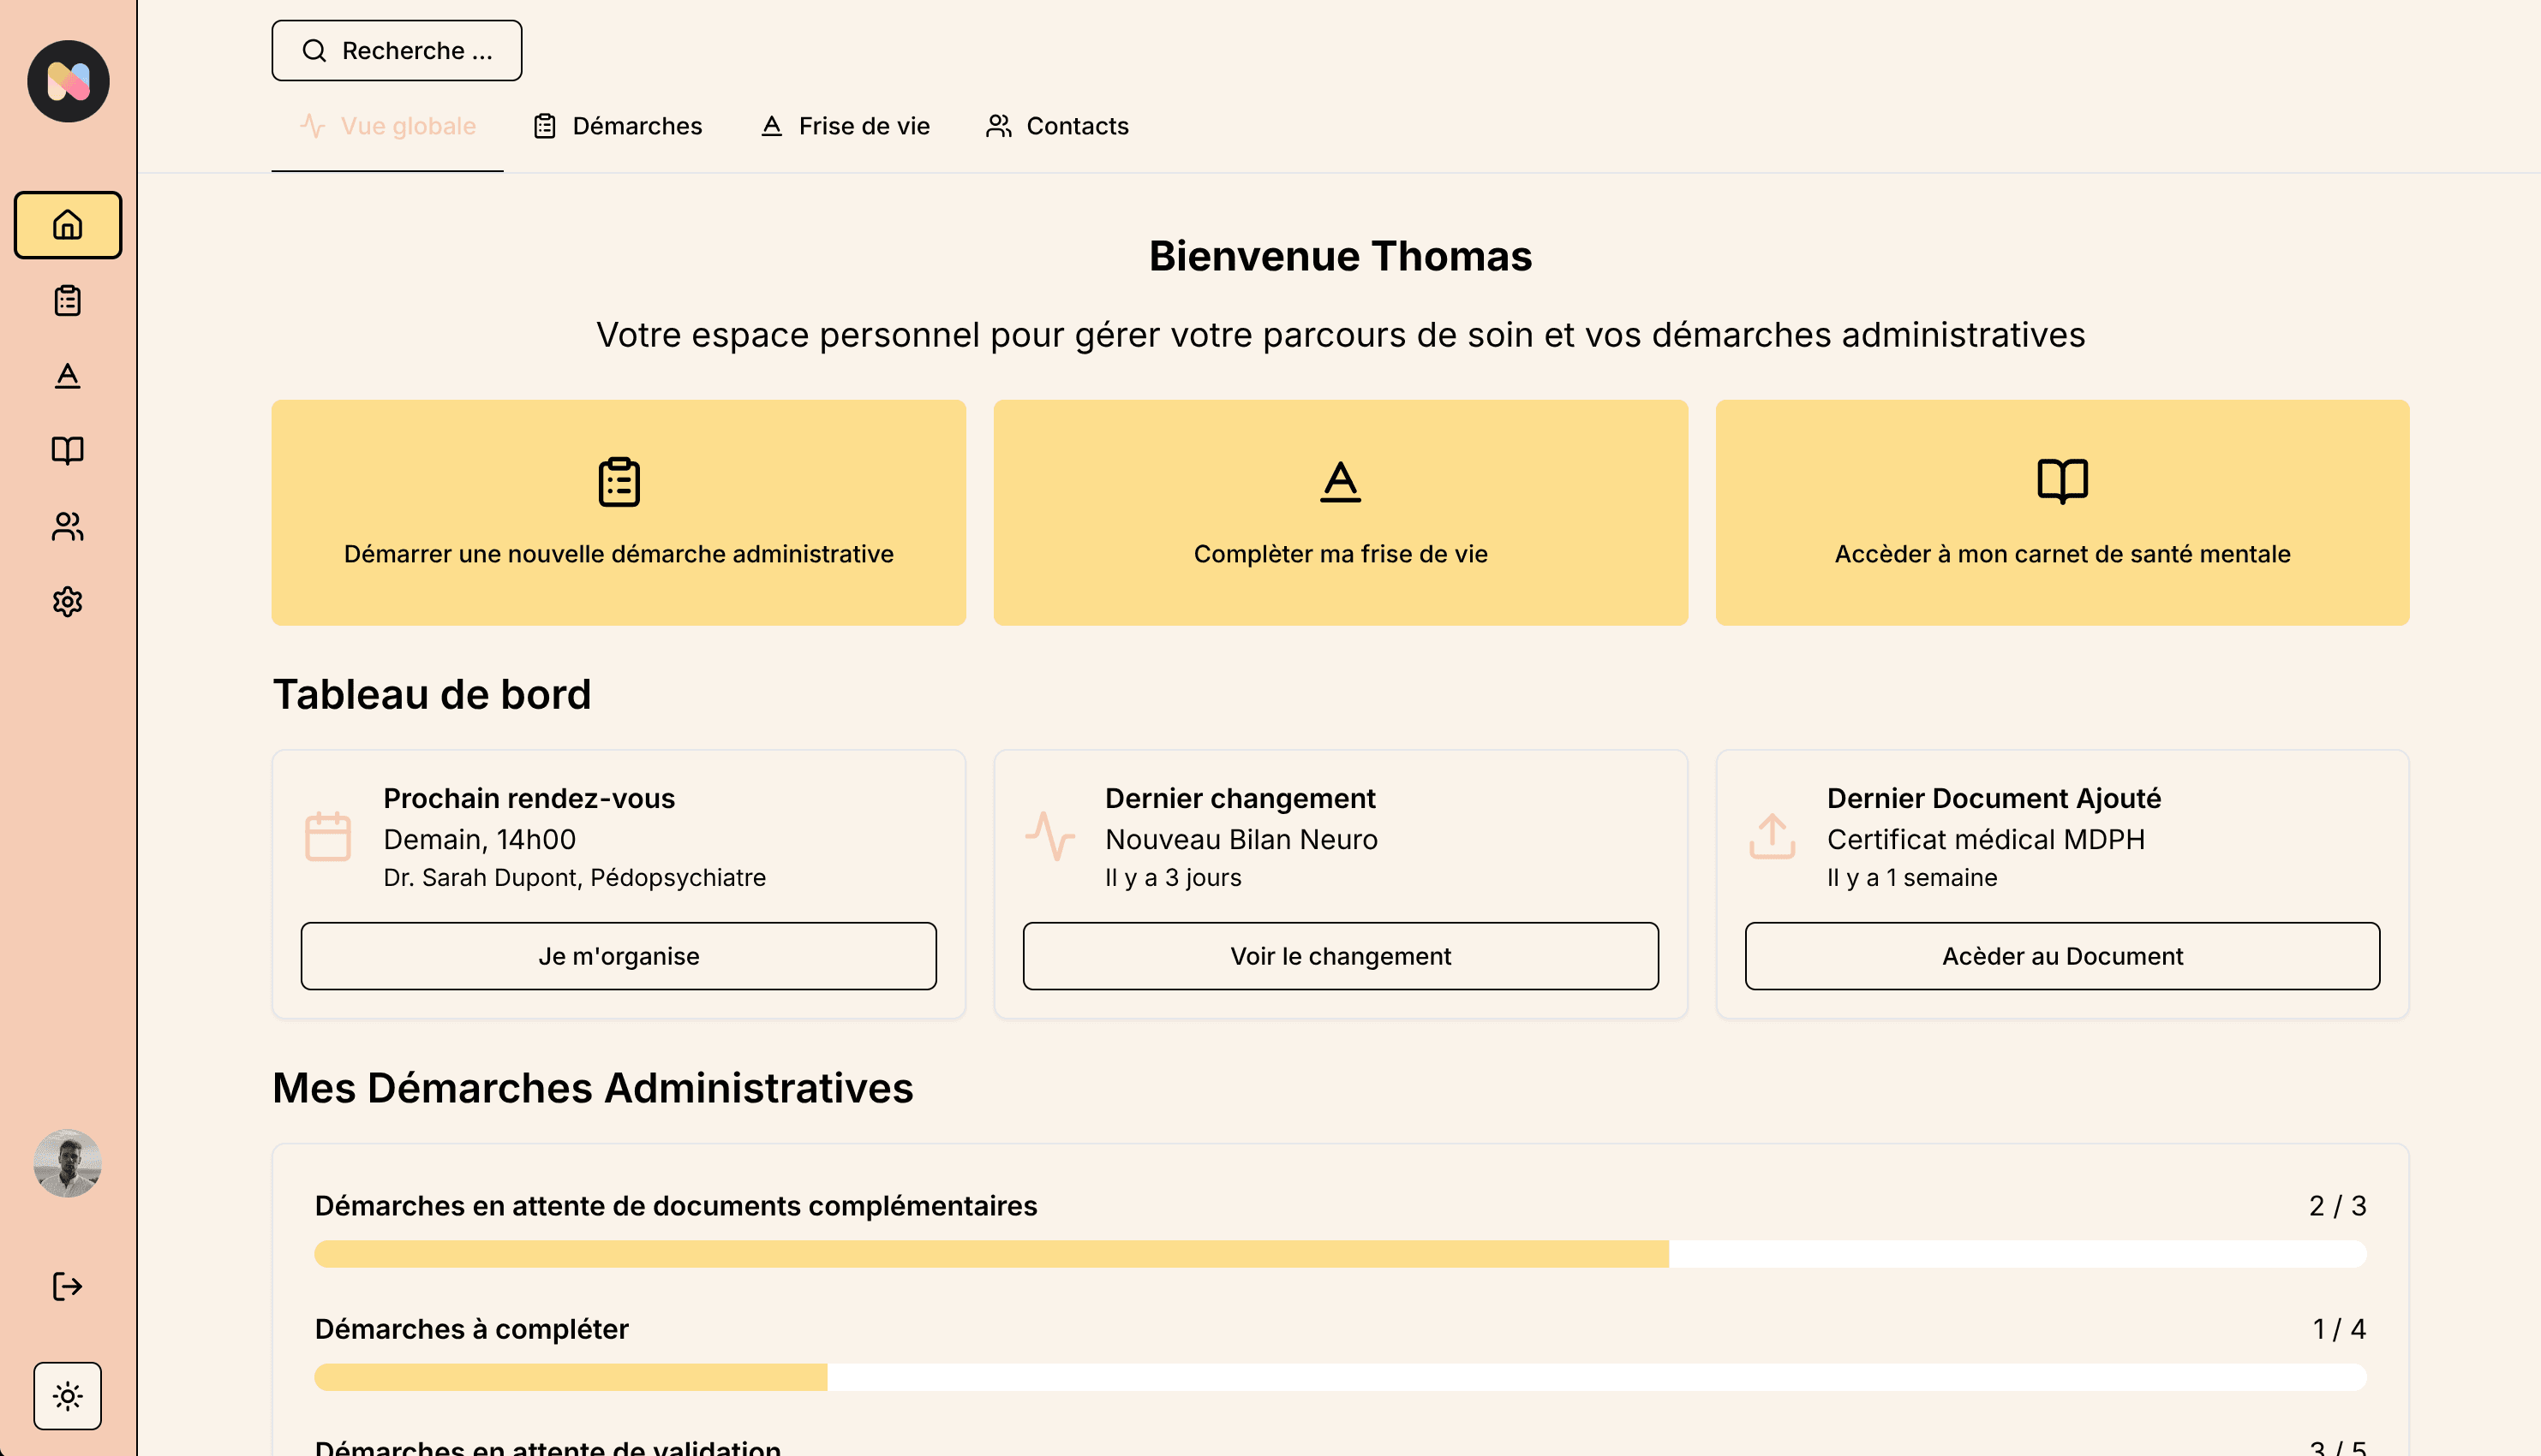Click the Compléter ma frise de vie card
Screen dimensions: 2541x1456
coord(1340,513)
